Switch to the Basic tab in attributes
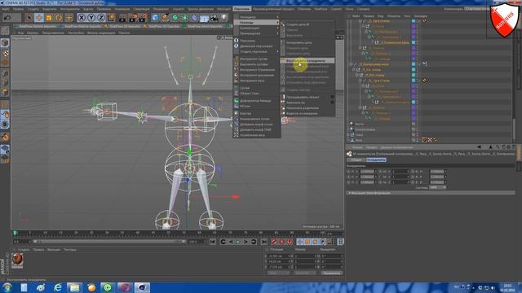 (x=356, y=160)
